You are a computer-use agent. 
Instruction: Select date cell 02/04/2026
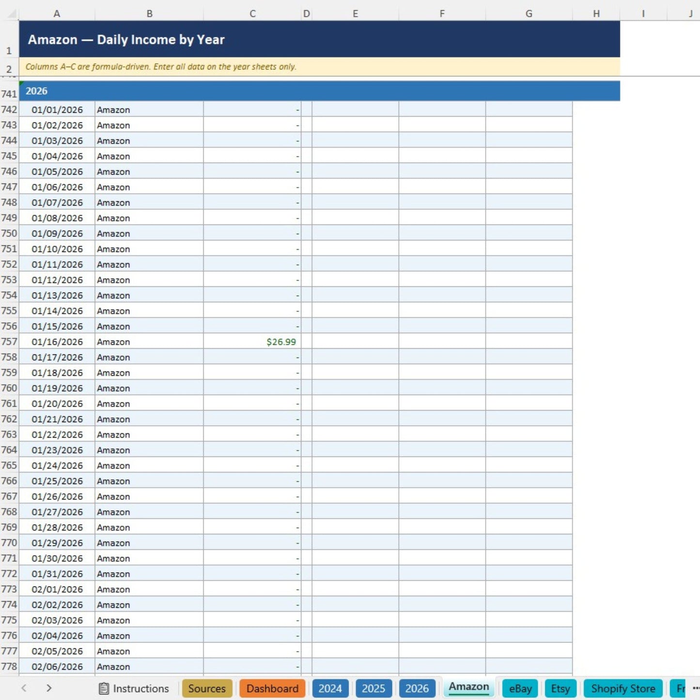[x=57, y=636]
